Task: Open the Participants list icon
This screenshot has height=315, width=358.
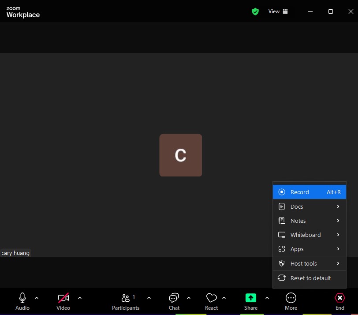Action: (x=126, y=298)
